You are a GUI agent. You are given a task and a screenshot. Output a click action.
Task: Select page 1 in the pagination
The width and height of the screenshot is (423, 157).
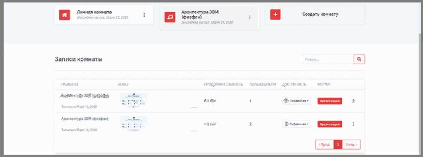[x=338, y=145]
